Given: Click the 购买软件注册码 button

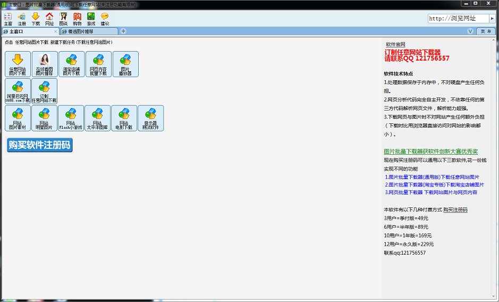Looking at the screenshot, I should pyautogui.click(x=40, y=145).
